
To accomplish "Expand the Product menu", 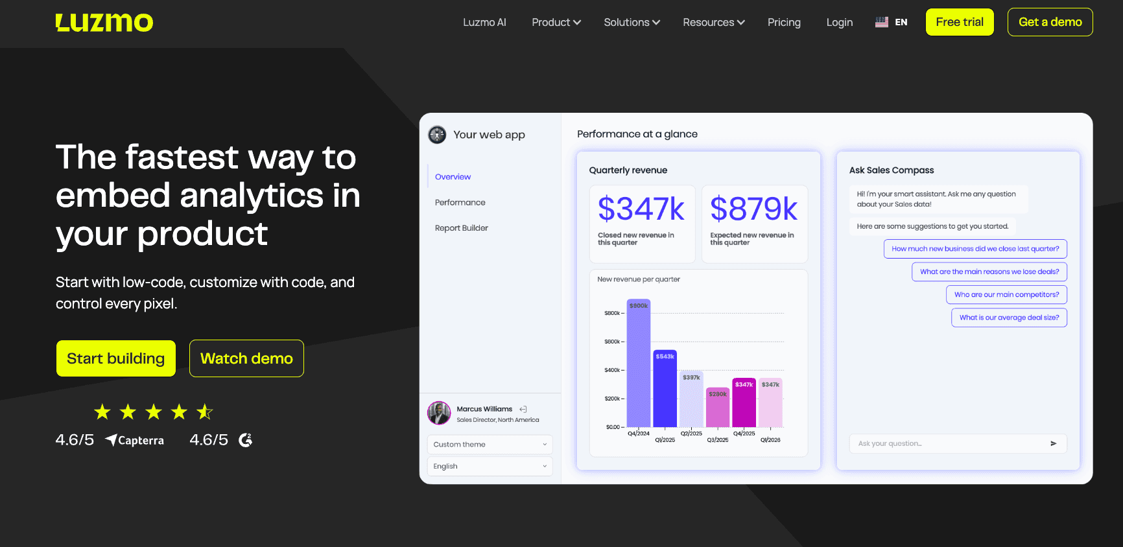I will [556, 22].
